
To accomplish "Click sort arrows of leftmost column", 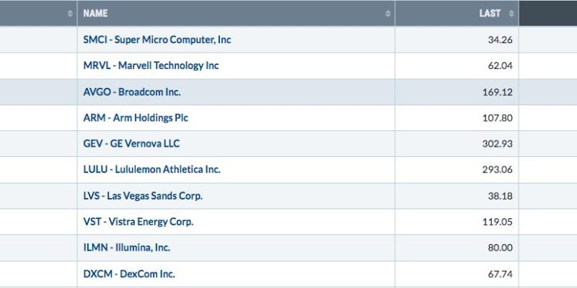I will pos(70,14).
